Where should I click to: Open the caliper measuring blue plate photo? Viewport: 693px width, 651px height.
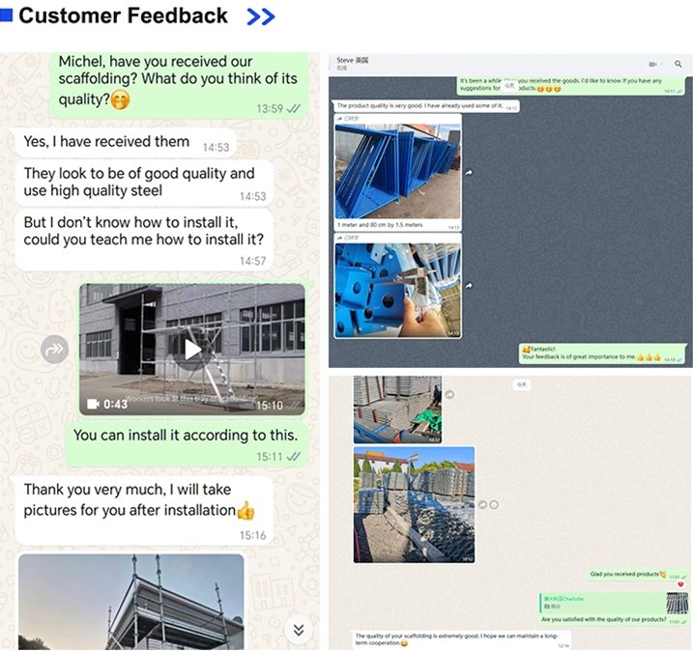pyautogui.click(x=398, y=290)
